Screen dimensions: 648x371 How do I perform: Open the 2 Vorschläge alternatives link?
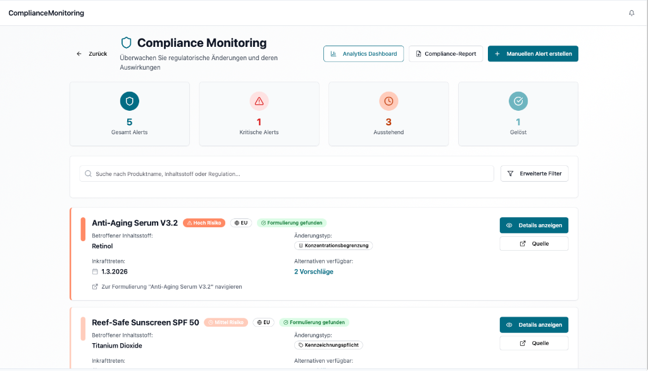click(x=314, y=272)
